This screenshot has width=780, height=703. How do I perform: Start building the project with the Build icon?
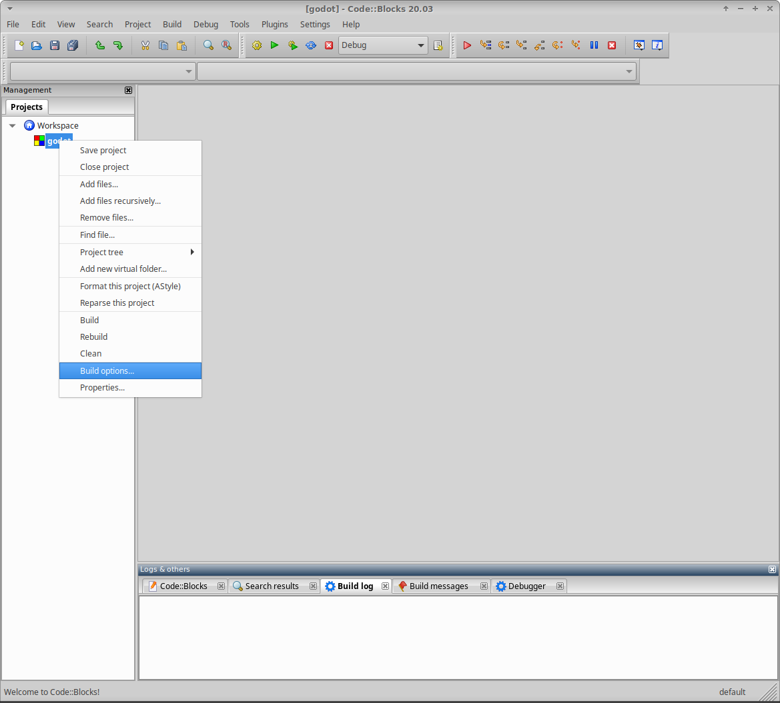pyautogui.click(x=256, y=45)
